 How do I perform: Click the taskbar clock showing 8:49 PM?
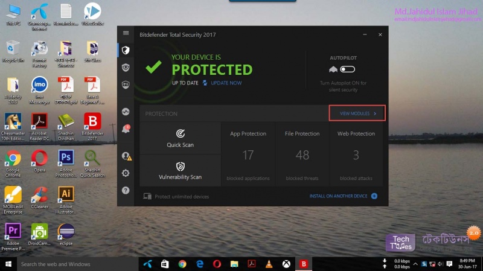point(467,264)
